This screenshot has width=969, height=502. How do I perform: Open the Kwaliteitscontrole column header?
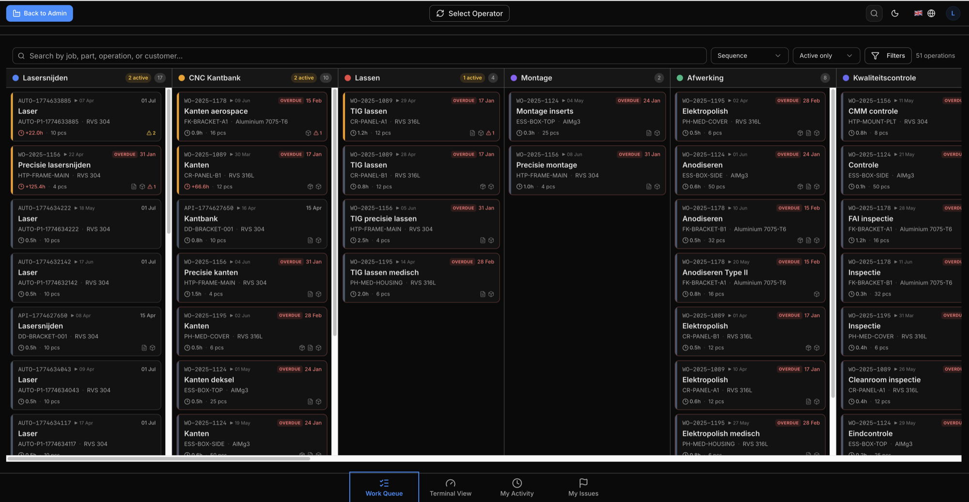pyautogui.click(x=899, y=78)
